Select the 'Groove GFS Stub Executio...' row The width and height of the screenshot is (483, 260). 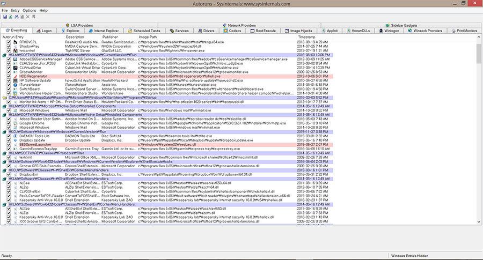coord(167,166)
